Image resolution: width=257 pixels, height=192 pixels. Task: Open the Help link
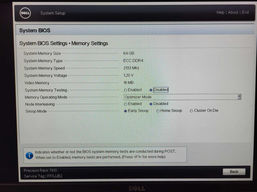click(x=220, y=12)
